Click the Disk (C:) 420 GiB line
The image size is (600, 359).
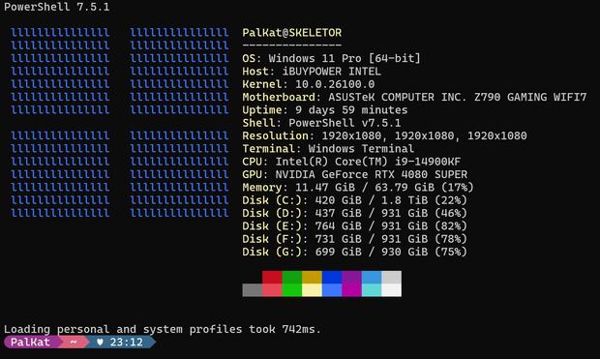point(355,200)
